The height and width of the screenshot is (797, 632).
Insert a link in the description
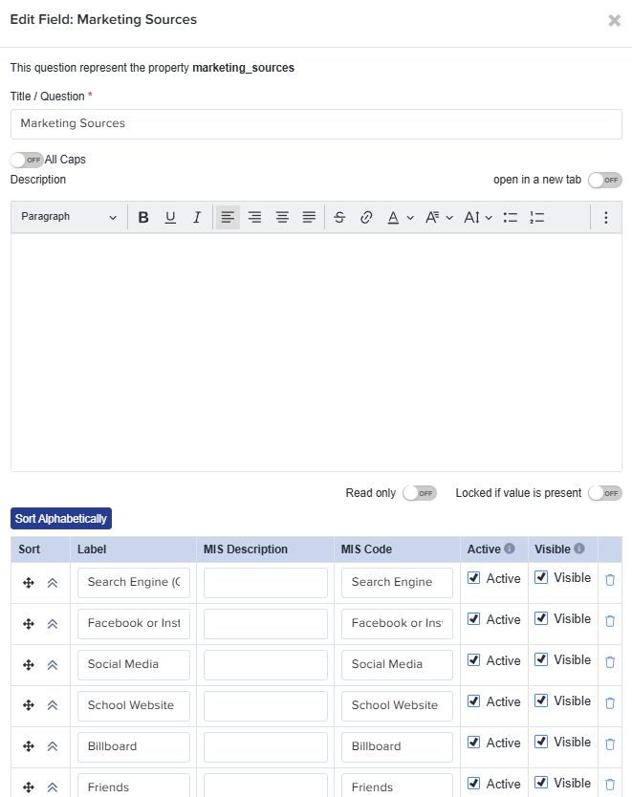pos(366,218)
